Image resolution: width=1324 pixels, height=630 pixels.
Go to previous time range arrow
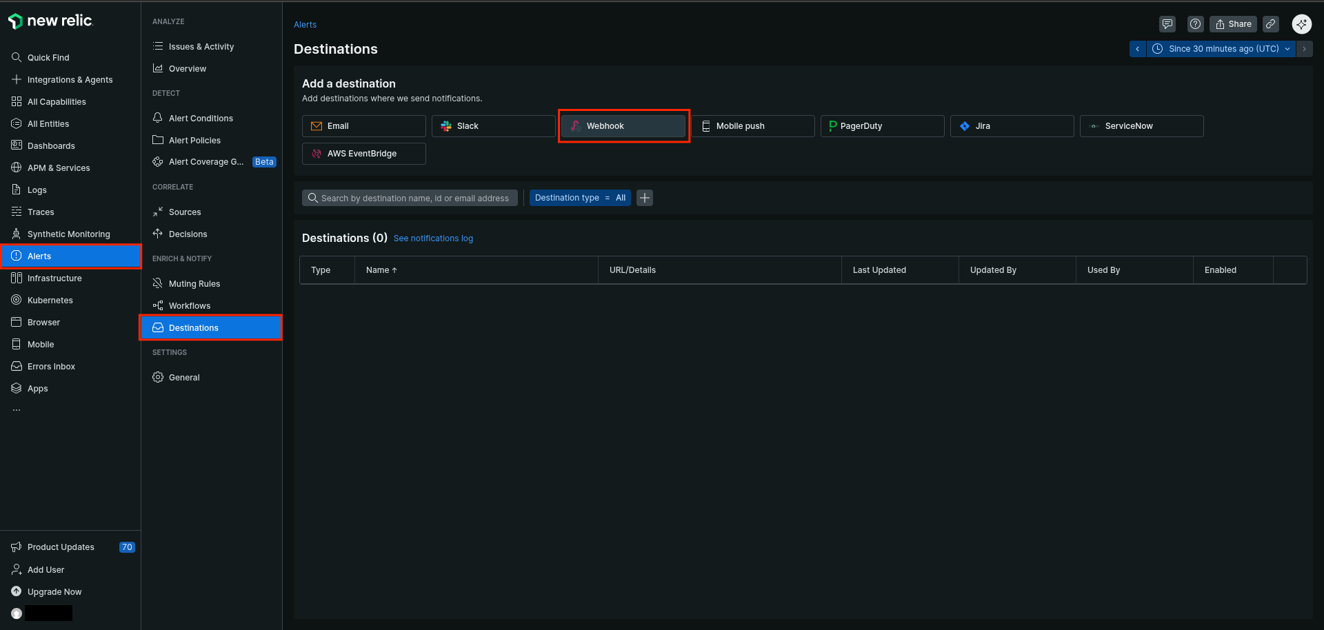pos(1137,49)
